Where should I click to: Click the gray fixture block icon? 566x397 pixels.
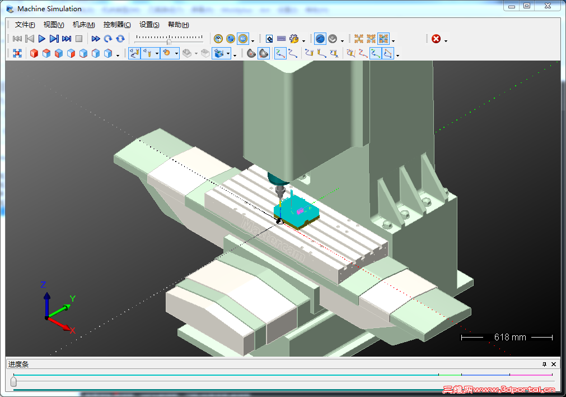[205, 53]
